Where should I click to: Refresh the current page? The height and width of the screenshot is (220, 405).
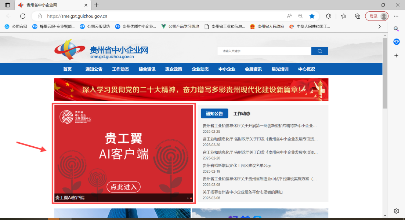23,16
